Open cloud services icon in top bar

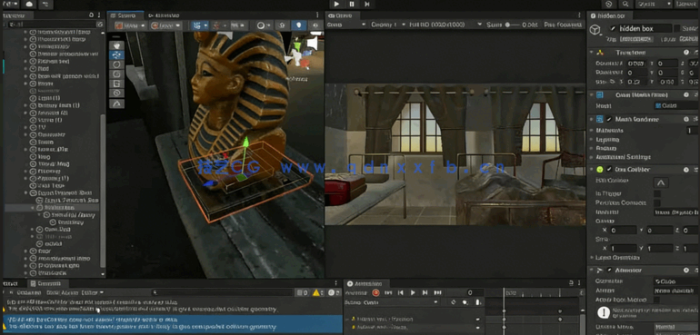click(29, 4)
